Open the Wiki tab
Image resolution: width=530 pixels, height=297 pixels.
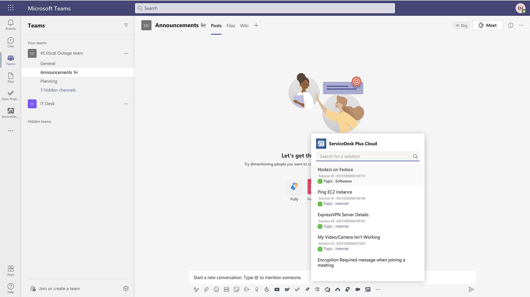(x=244, y=25)
